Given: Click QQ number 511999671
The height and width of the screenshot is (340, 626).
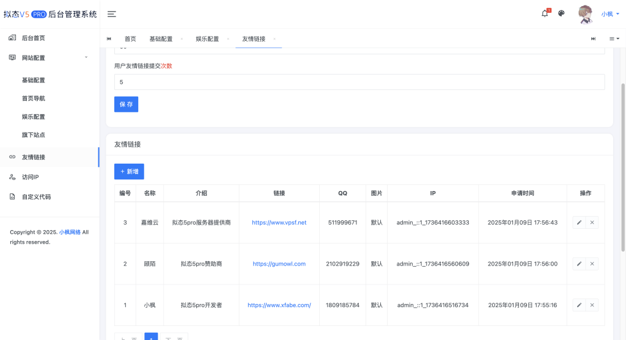Looking at the screenshot, I should (342, 222).
